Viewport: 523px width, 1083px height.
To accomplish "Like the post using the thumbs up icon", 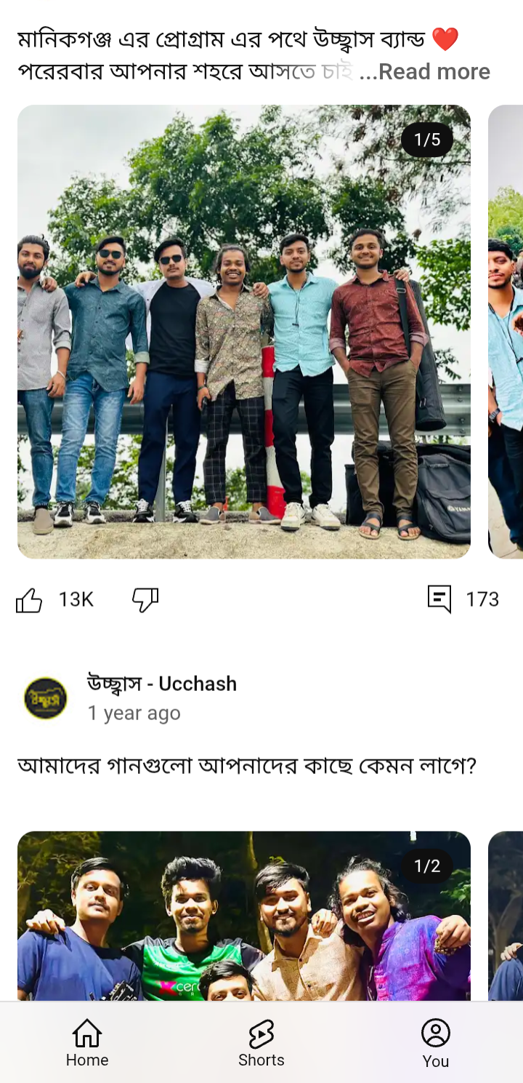I will coord(29,600).
